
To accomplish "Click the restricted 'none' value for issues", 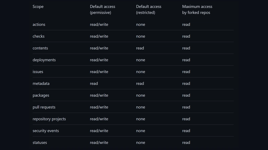I will click(x=141, y=72).
